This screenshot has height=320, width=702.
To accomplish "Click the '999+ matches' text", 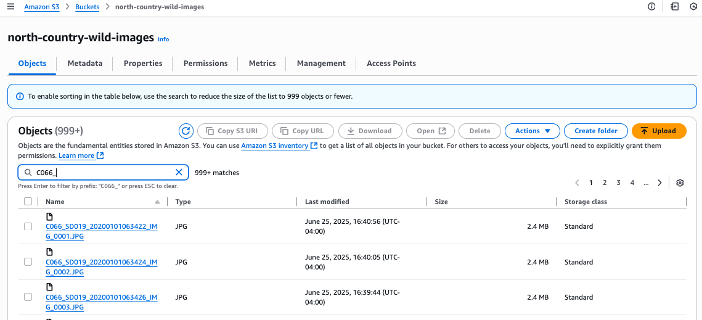I will coord(217,173).
